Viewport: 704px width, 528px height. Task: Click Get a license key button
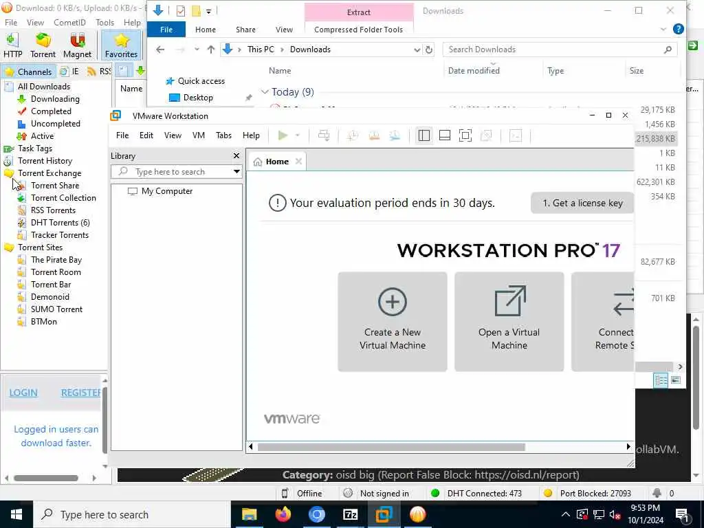582,203
